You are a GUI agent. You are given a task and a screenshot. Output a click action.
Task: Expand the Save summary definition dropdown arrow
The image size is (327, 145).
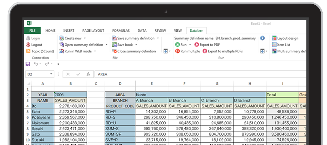tap(158, 38)
